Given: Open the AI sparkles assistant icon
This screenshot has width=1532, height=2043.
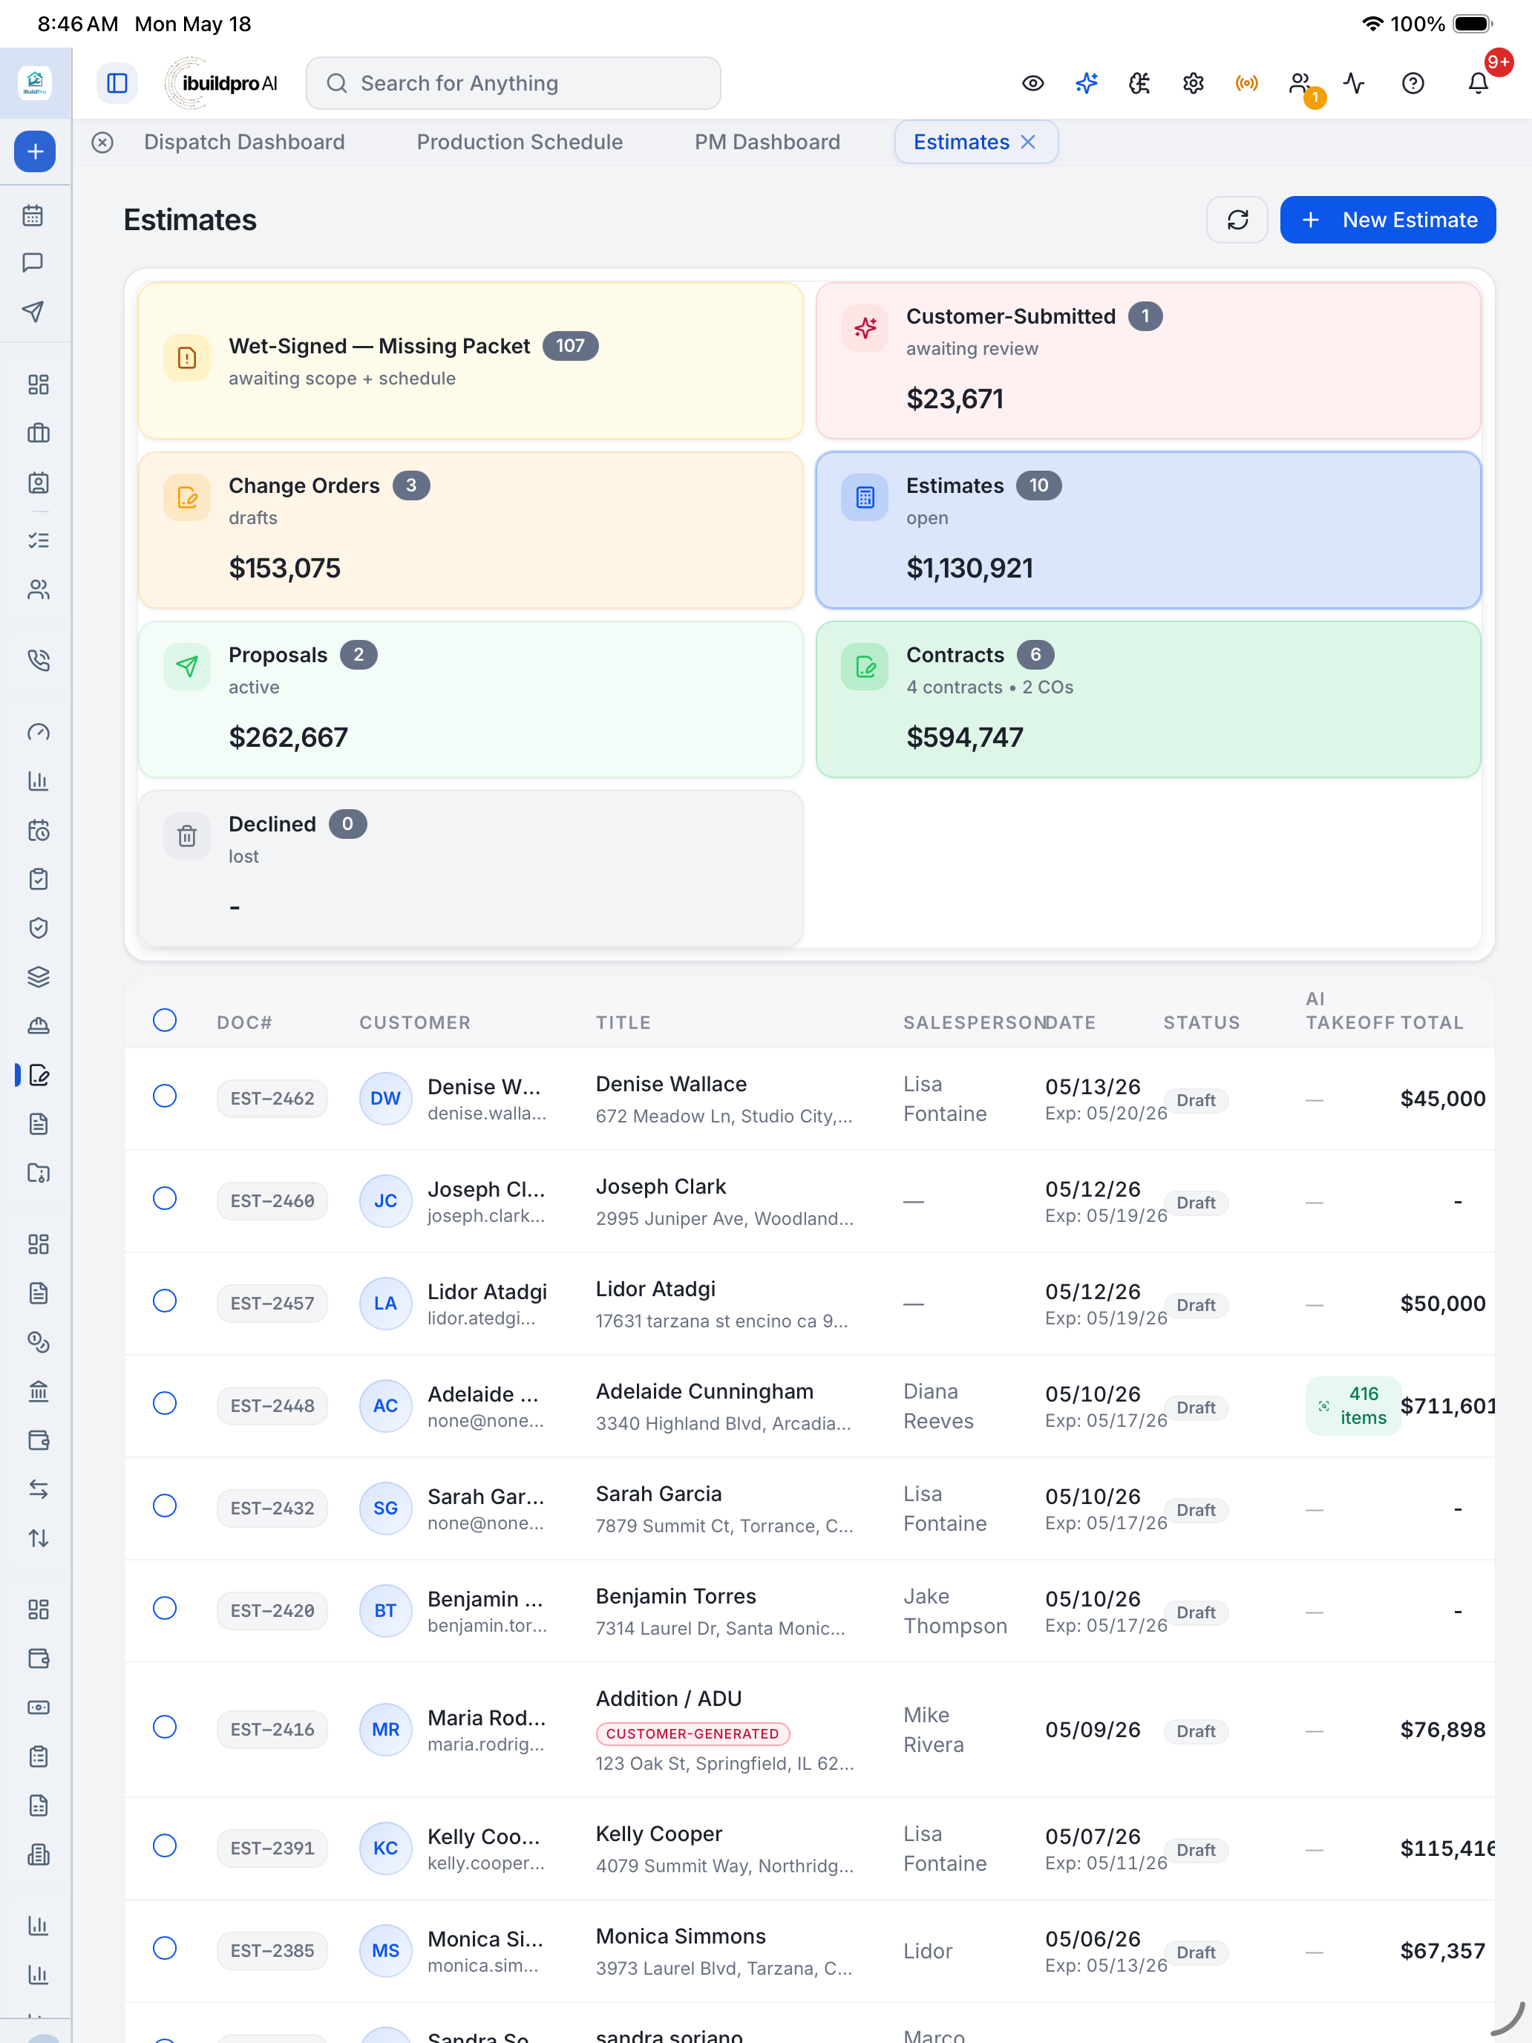Looking at the screenshot, I should click(1086, 83).
